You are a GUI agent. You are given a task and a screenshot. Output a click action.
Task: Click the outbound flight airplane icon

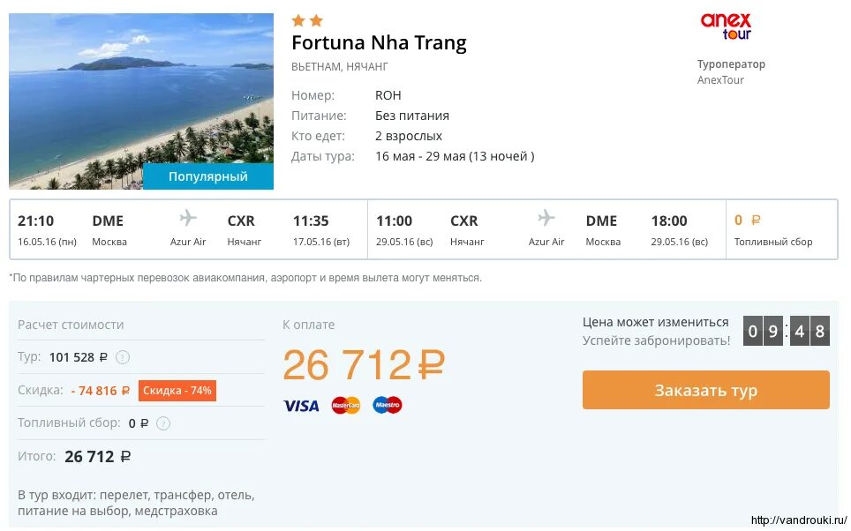[188, 218]
